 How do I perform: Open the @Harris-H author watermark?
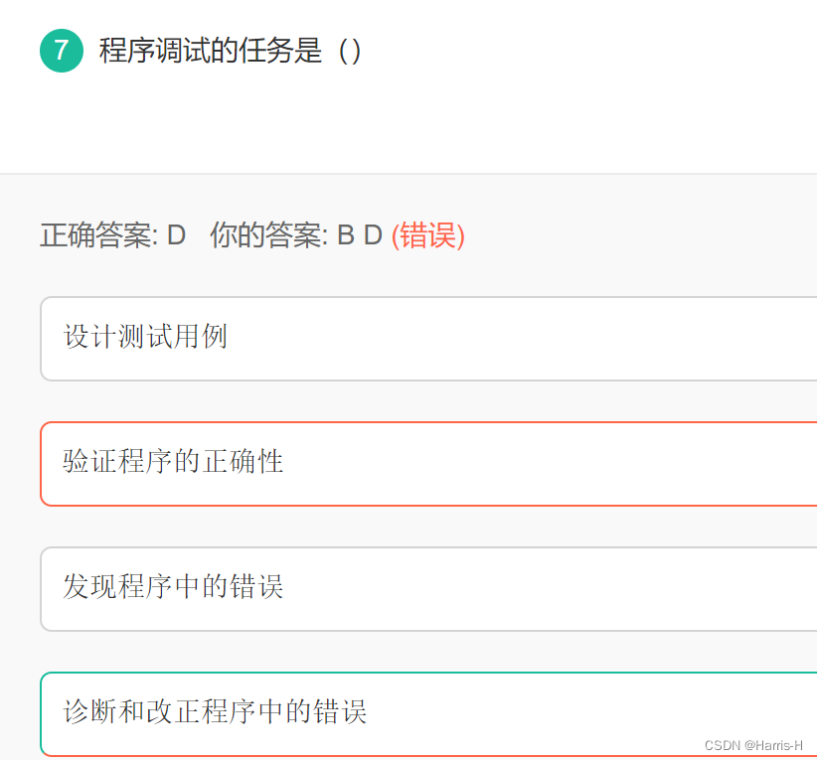click(774, 745)
